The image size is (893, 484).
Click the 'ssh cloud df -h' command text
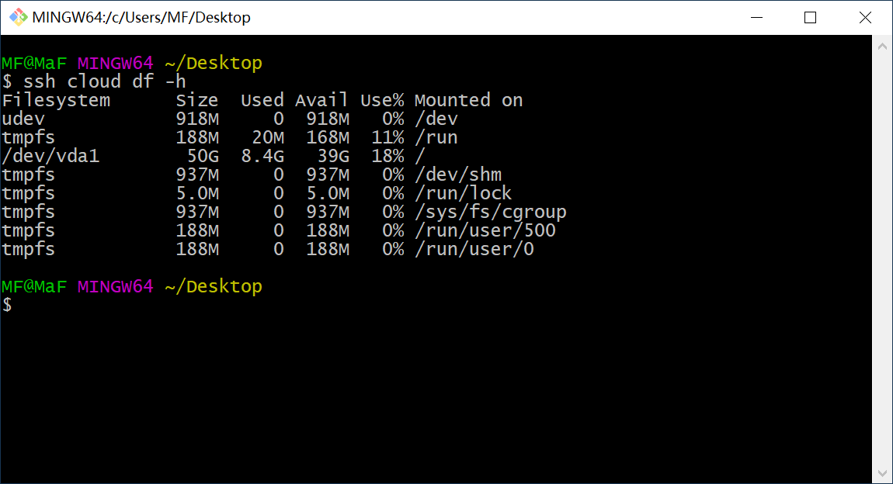pyautogui.click(x=105, y=81)
